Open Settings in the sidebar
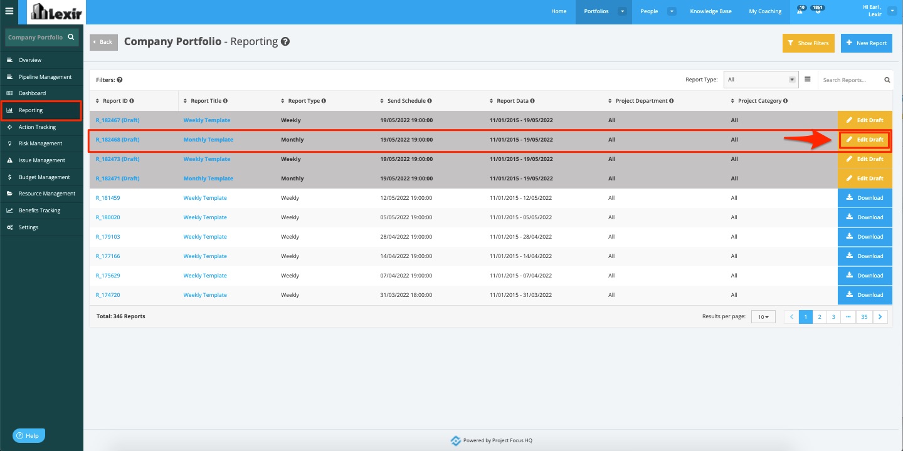The height and width of the screenshot is (451, 903). 41,227
